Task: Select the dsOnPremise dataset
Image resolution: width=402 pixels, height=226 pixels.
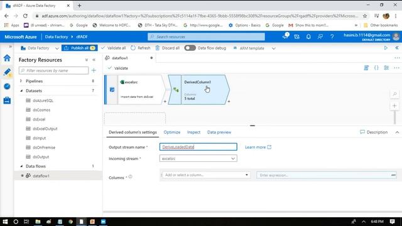Action: pos(44,148)
